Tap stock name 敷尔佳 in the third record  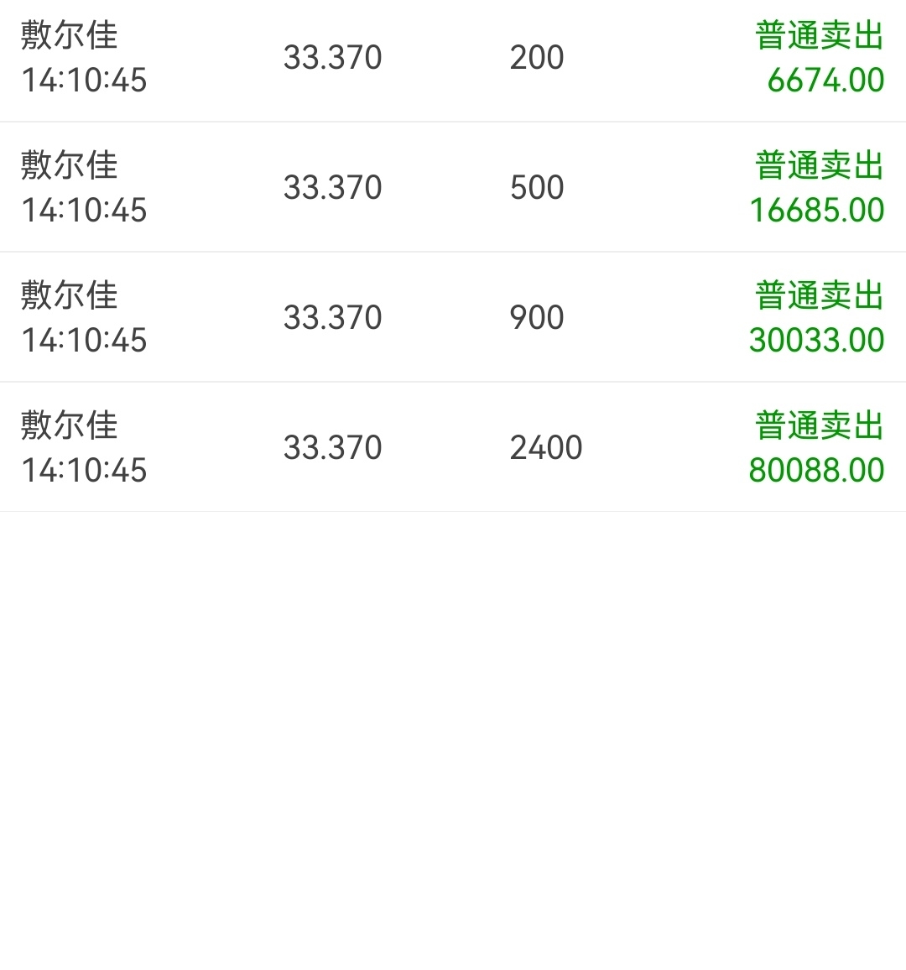(70, 295)
